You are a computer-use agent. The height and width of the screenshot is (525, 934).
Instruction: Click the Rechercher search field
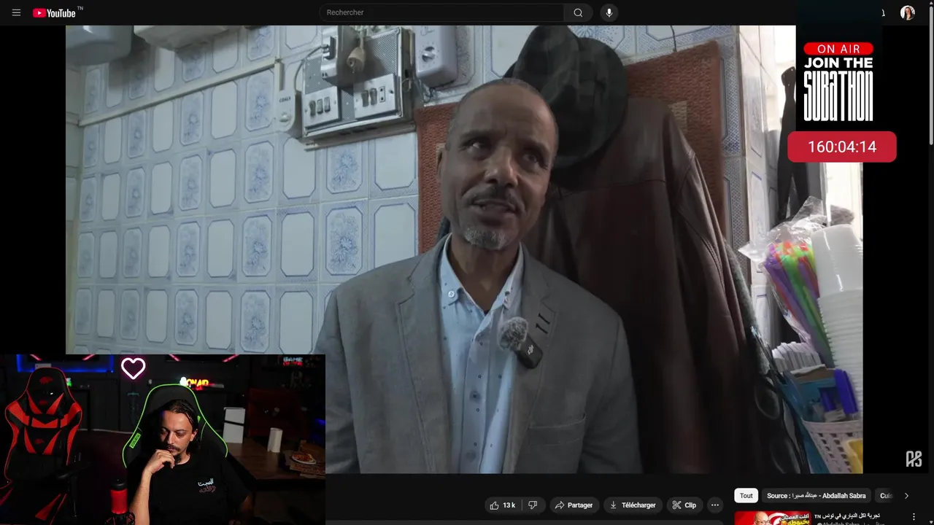point(441,12)
